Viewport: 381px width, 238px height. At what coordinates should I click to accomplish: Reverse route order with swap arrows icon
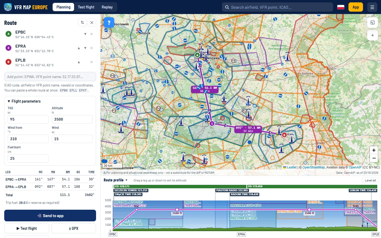(x=82, y=22)
